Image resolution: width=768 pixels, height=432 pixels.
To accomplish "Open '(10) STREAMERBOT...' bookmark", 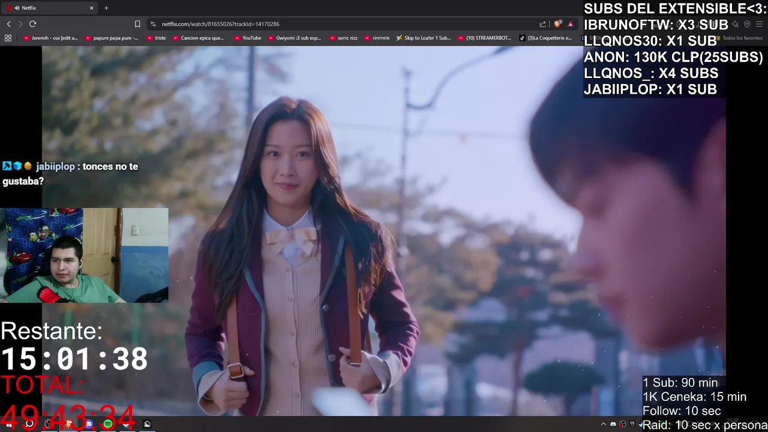I will tap(484, 38).
